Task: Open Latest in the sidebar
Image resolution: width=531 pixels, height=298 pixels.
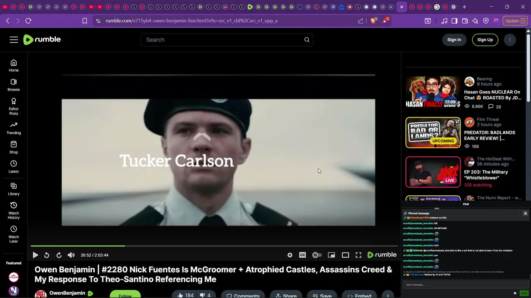Action: [14, 167]
